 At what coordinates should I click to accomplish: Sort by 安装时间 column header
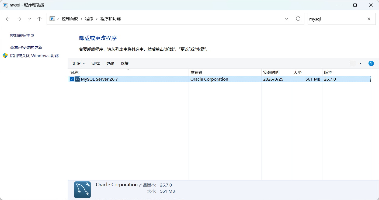277,73
